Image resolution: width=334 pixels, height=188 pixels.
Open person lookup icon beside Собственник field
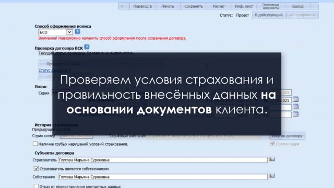[271, 176]
